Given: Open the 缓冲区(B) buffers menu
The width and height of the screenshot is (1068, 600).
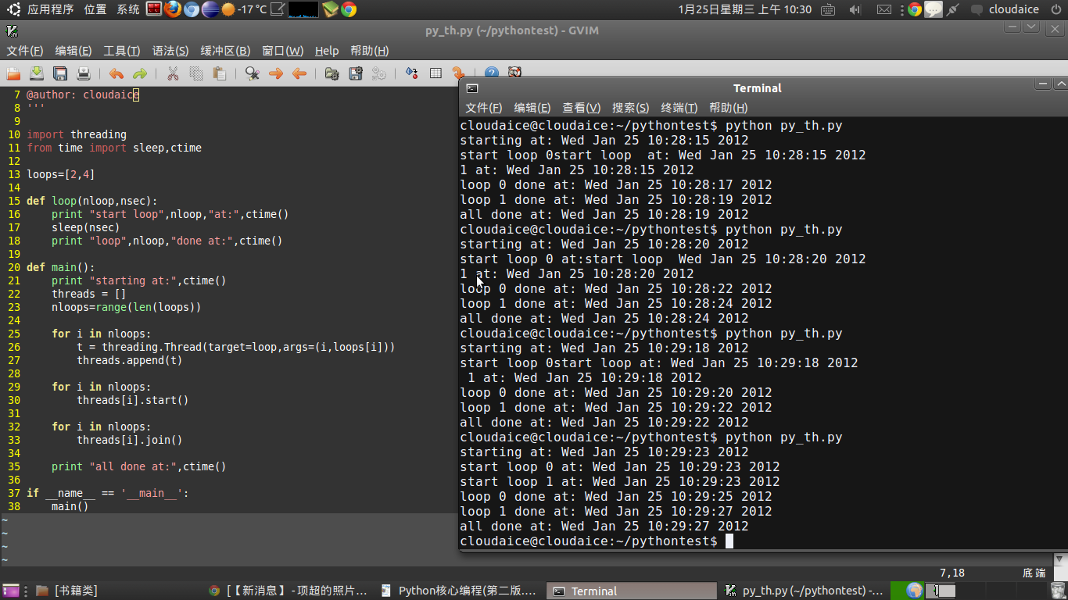Looking at the screenshot, I should click(225, 51).
